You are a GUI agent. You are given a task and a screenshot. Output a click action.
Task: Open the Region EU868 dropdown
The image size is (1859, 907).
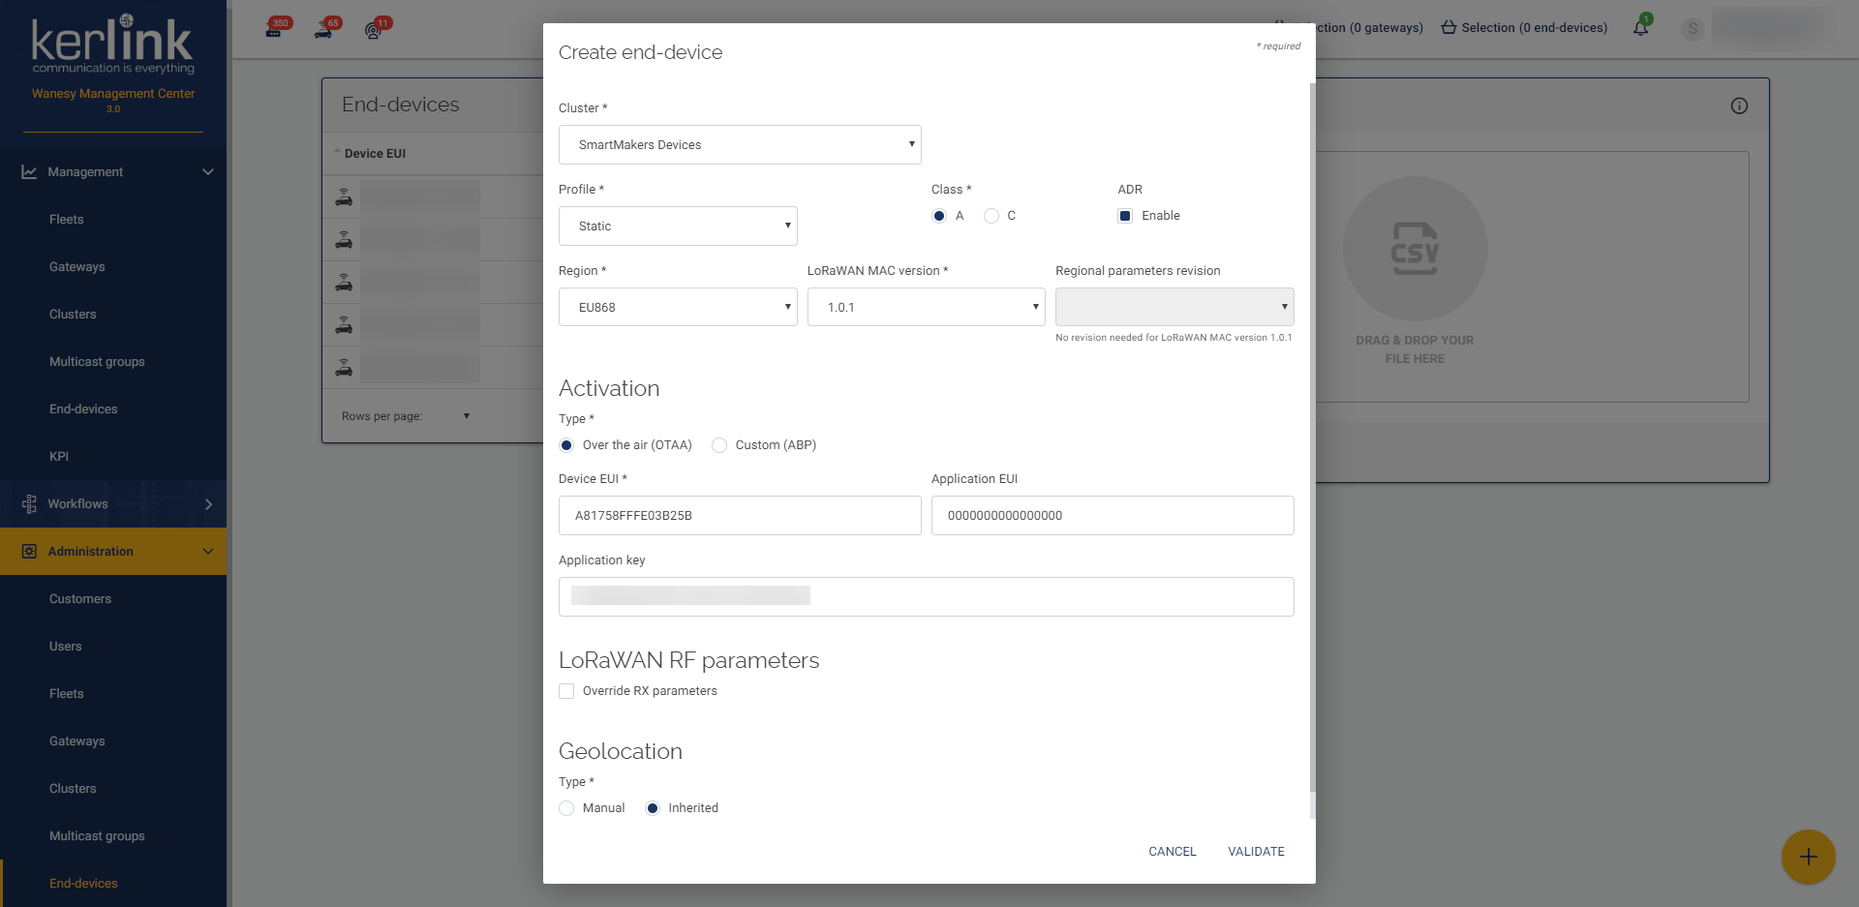coord(678,307)
